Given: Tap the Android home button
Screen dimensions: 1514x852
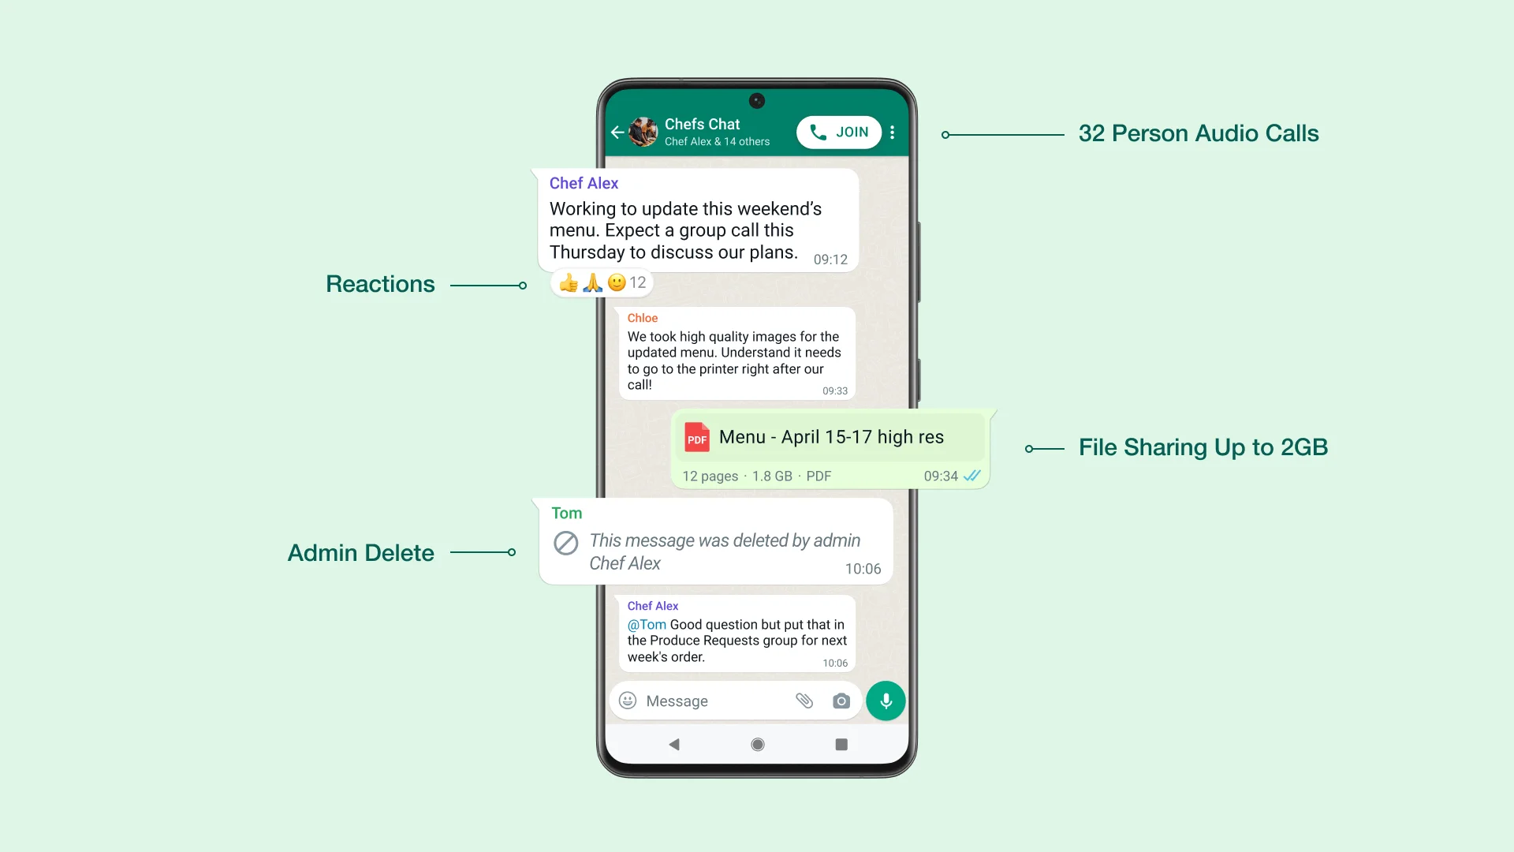Looking at the screenshot, I should pyautogui.click(x=756, y=744).
